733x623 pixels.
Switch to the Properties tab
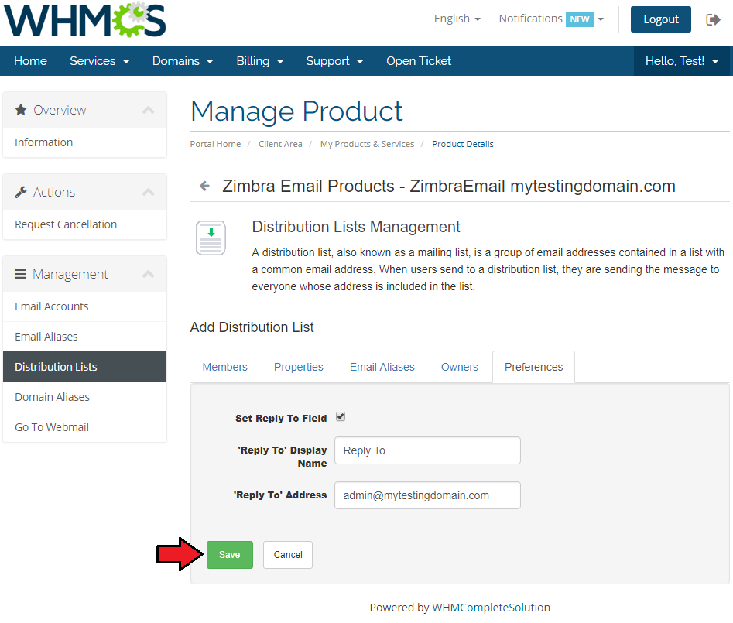[298, 367]
